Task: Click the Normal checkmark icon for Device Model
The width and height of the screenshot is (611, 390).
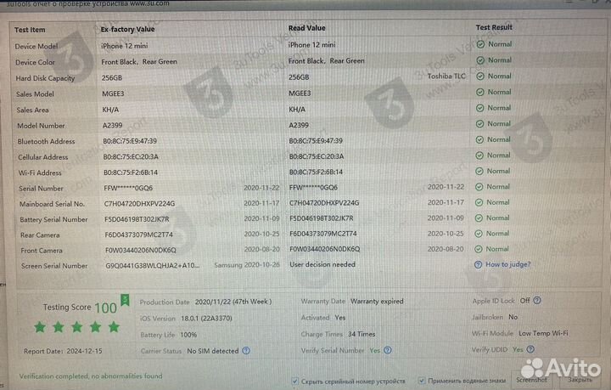Action: coord(480,44)
